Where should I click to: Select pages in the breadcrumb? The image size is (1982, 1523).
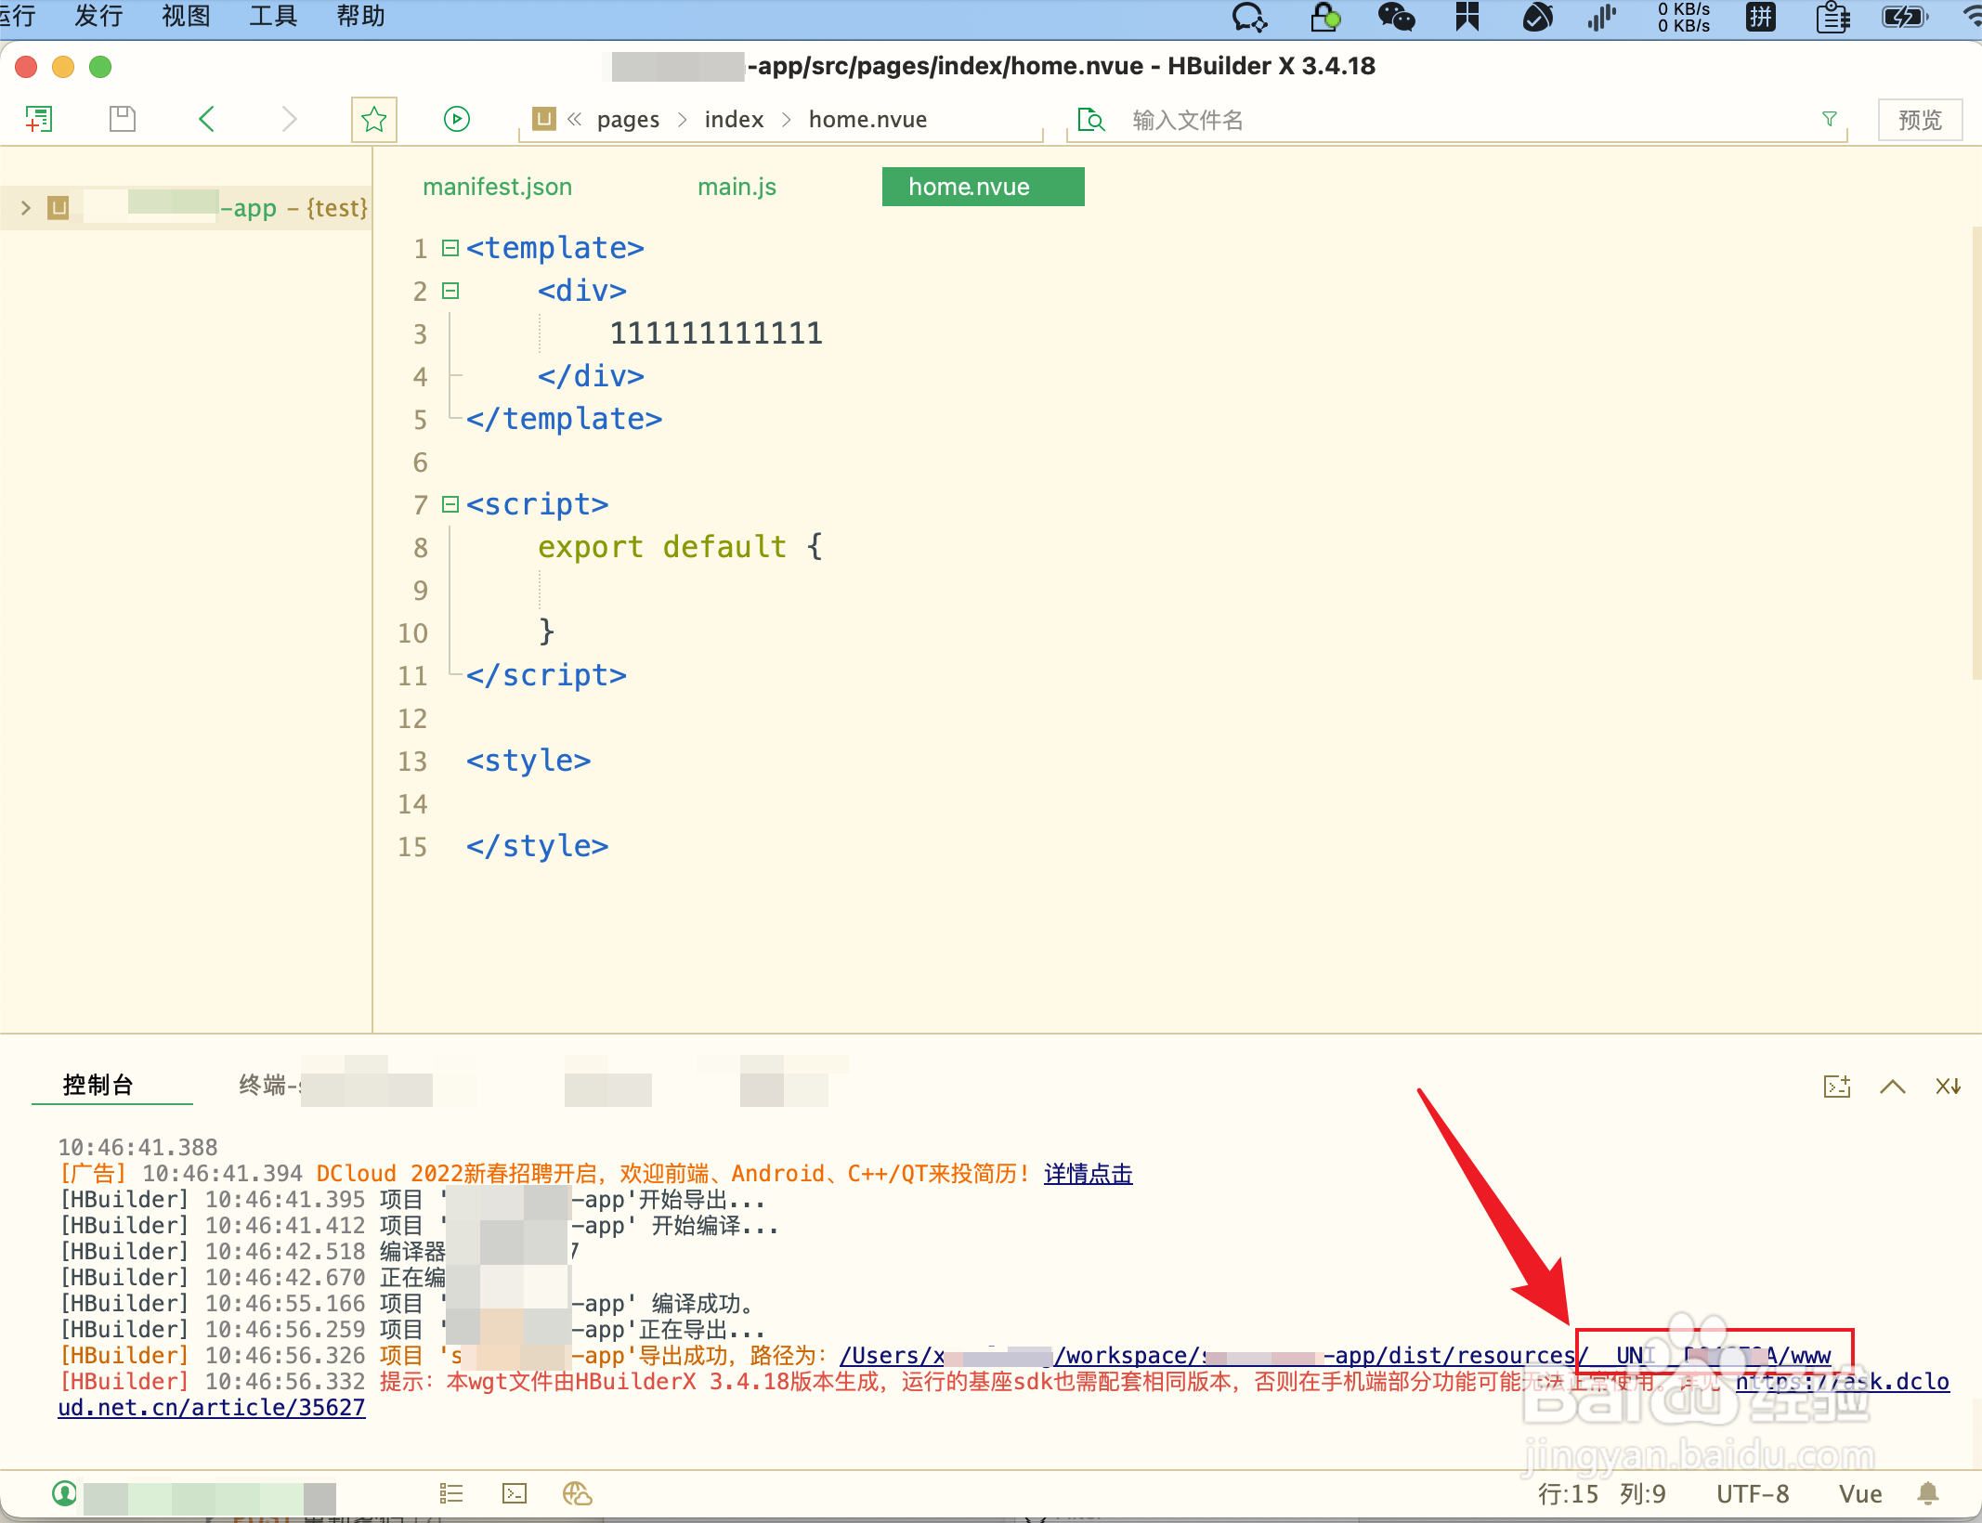point(628,120)
